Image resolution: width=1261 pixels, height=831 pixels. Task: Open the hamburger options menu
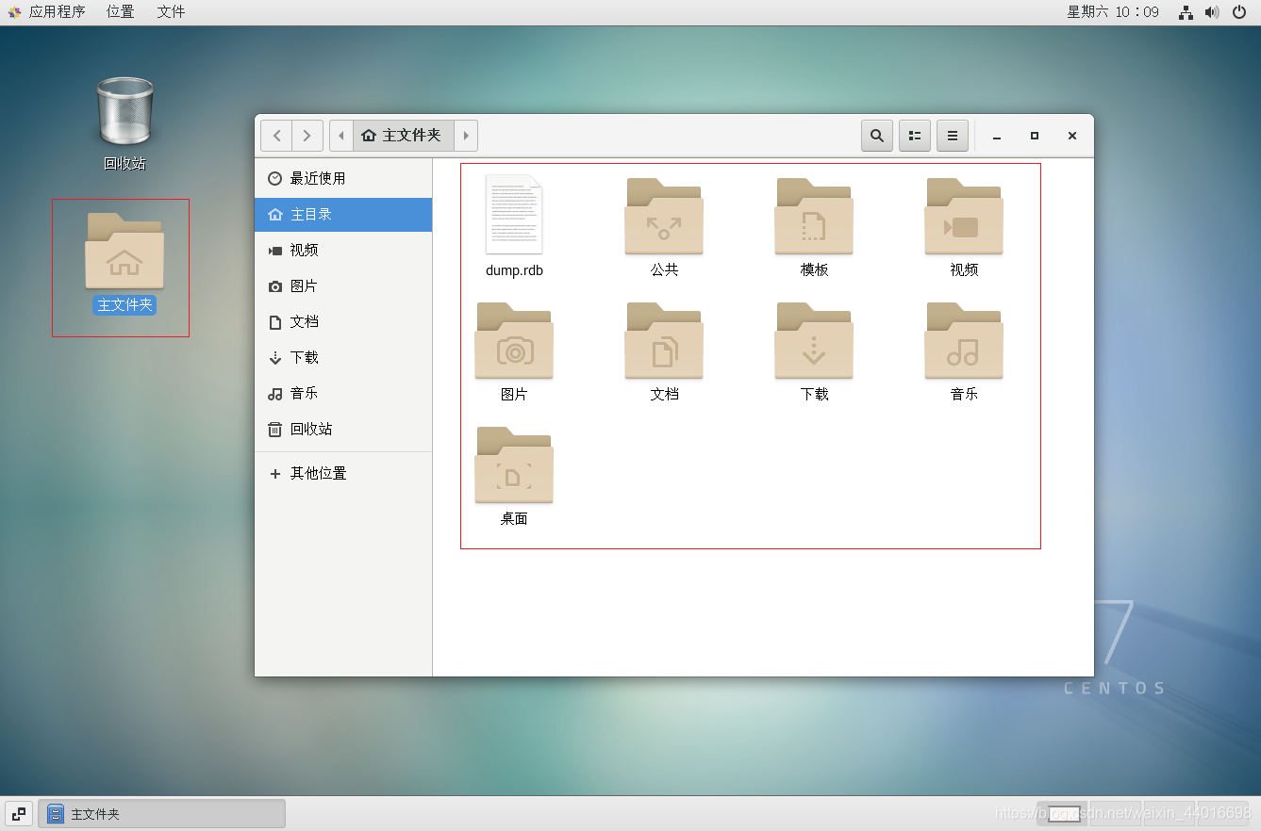953,136
